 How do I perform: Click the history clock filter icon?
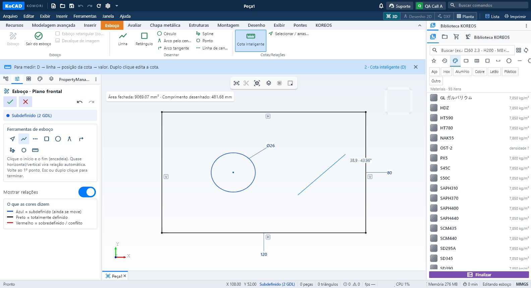[445, 61]
